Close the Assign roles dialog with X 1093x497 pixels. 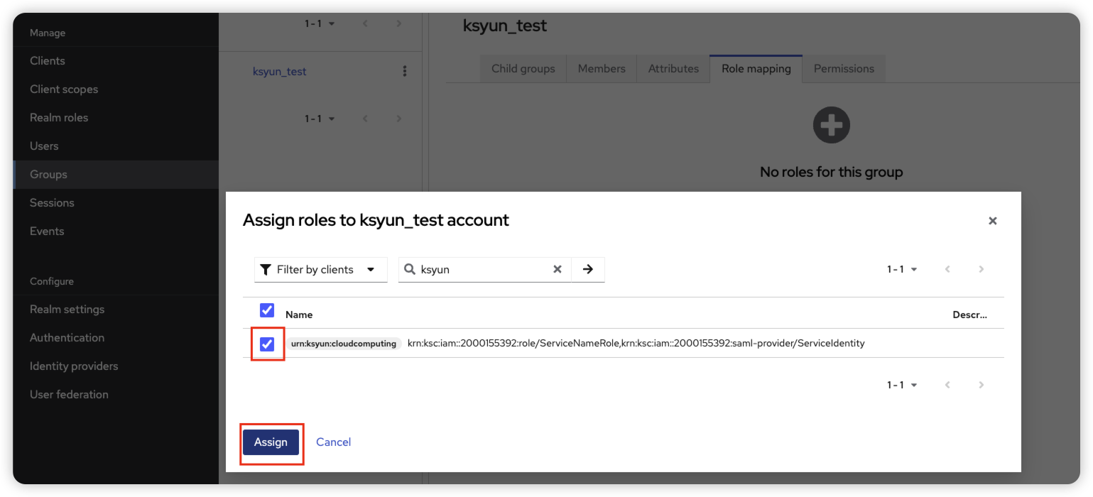[992, 221]
